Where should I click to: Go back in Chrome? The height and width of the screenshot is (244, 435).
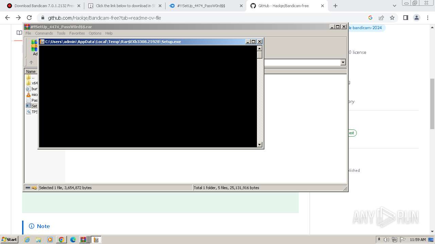point(7,18)
